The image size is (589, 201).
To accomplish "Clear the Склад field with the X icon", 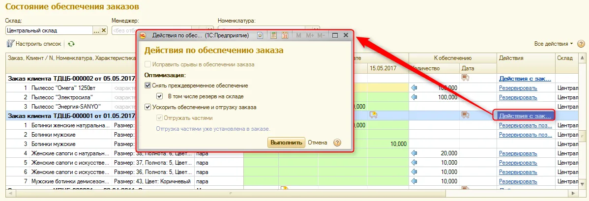I will tap(104, 30).
